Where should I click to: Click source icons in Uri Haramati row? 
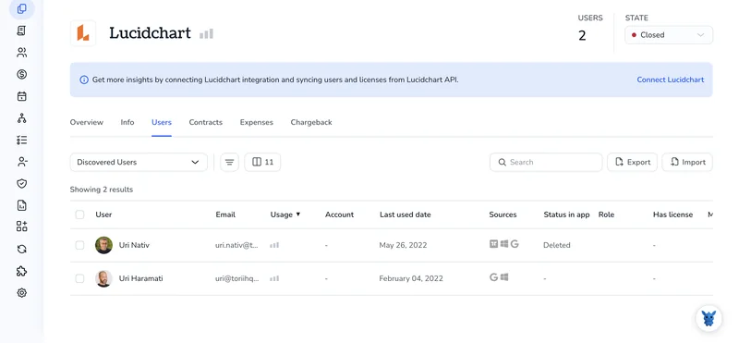[499, 277]
